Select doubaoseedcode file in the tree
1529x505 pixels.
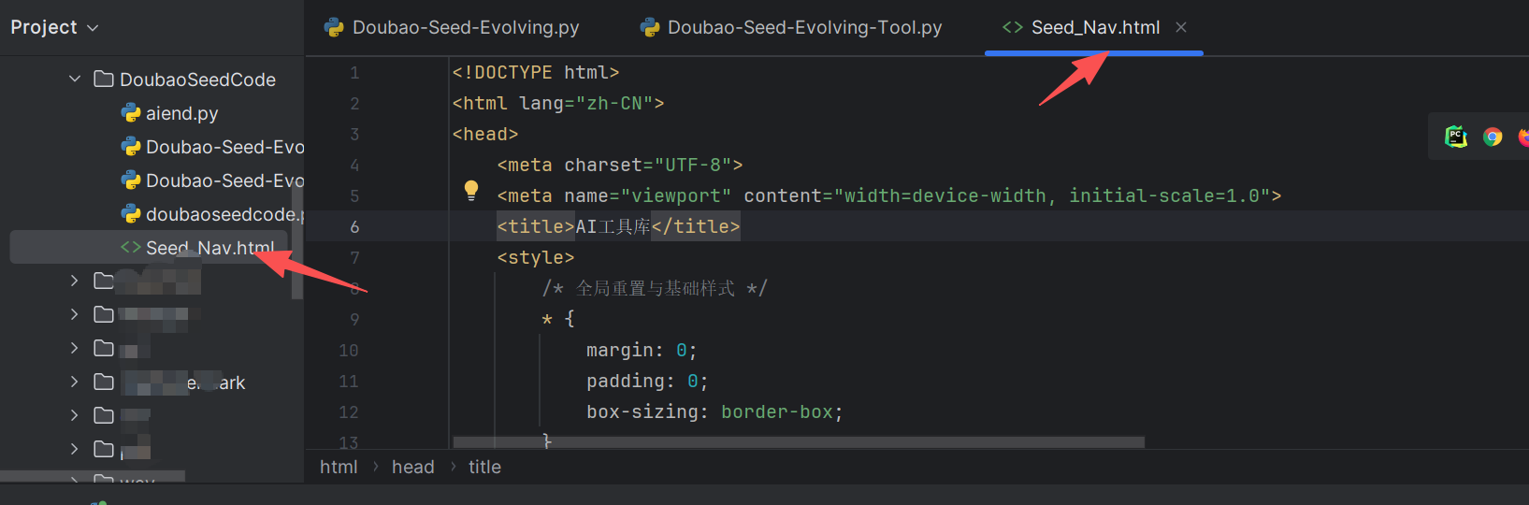point(224,214)
